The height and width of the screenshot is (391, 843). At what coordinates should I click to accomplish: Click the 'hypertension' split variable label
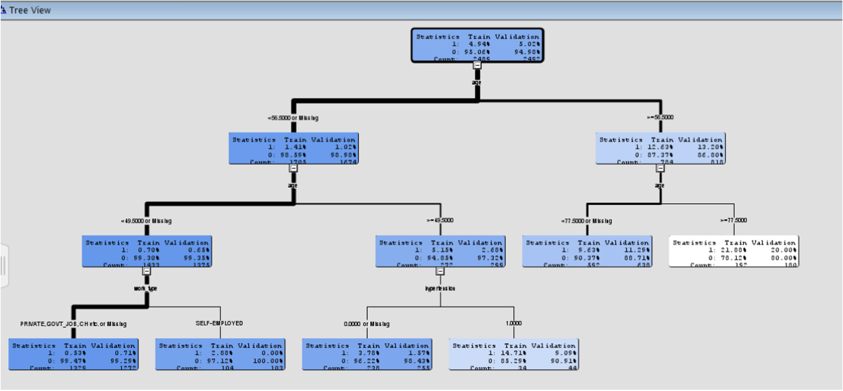point(440,287)
